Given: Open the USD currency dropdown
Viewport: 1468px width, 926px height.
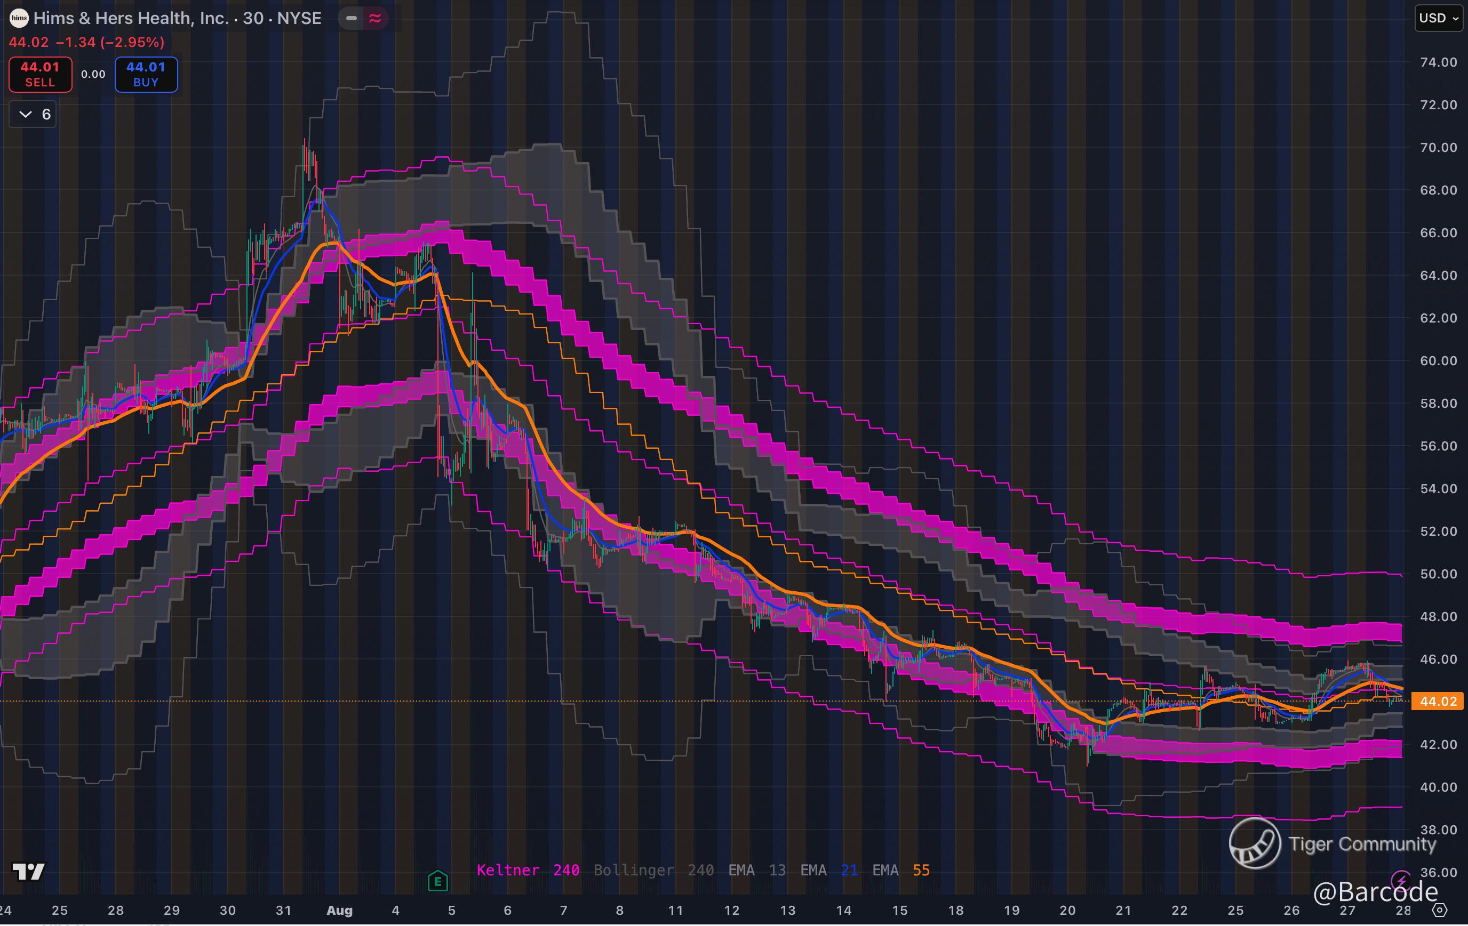Looking at the screenshot, I should point(1438,18).
